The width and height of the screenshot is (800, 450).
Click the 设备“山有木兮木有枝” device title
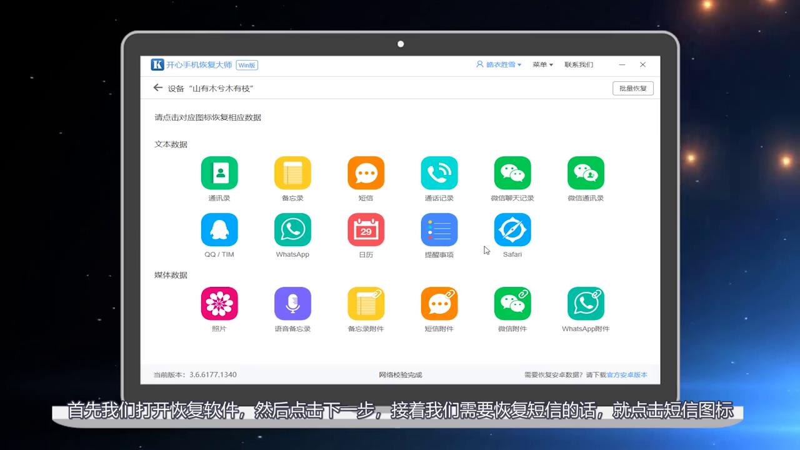click(210, 89)
